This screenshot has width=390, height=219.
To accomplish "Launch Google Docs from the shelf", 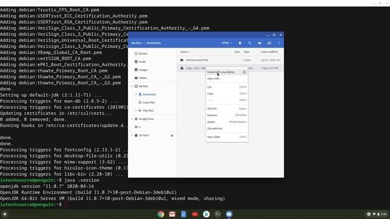I will coord(183,214).
